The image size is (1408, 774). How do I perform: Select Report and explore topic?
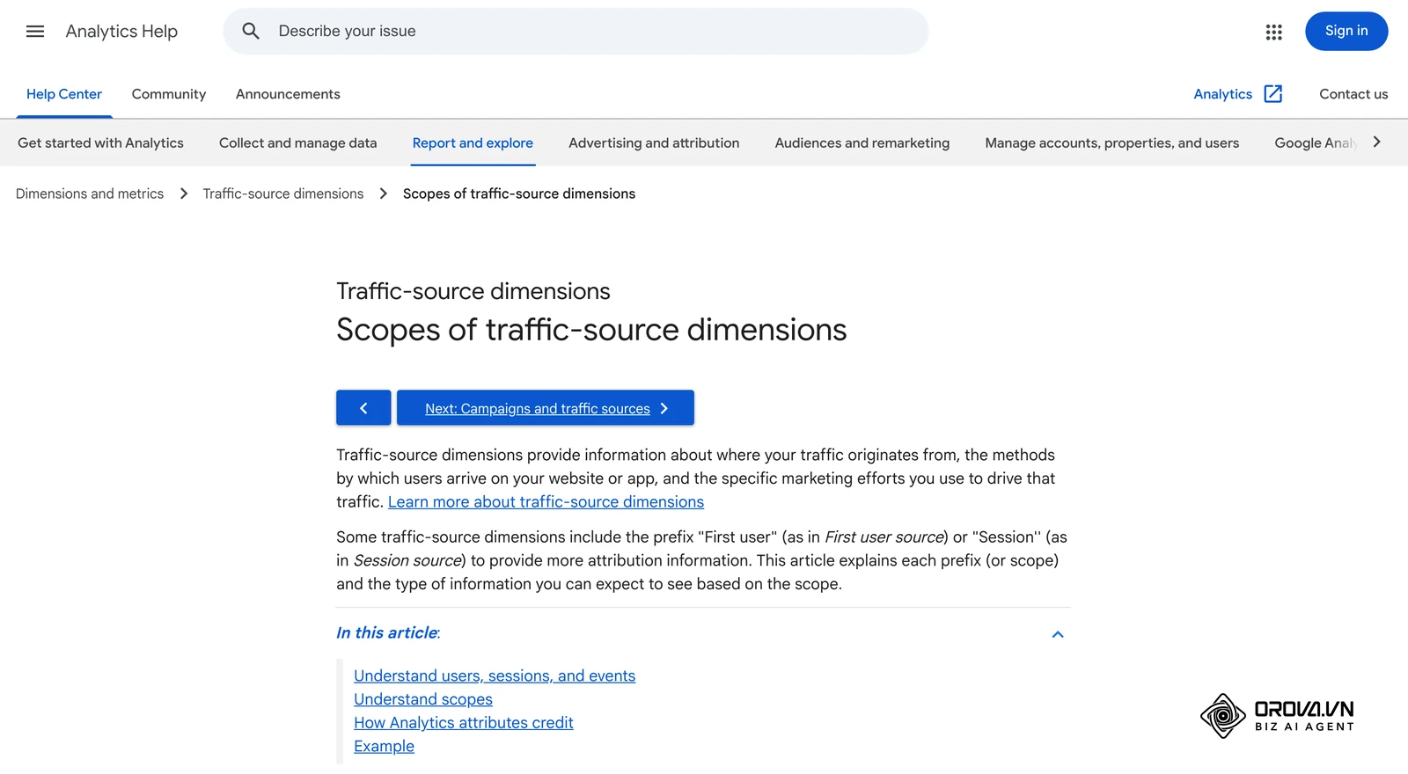pos(473,143)
